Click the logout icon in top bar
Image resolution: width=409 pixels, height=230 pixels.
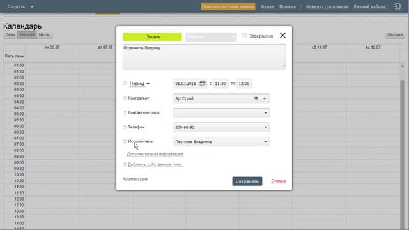[x=397, y=6]
